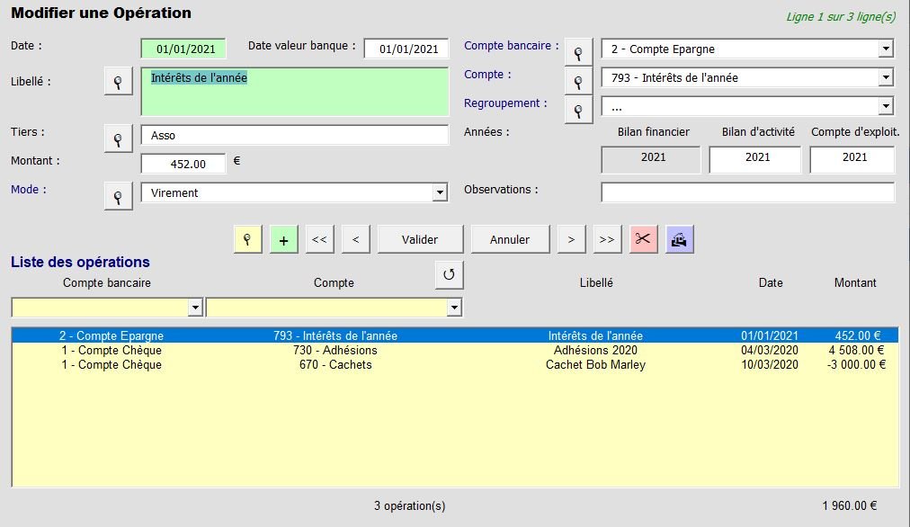Open the lookup magnifier next to Libellé
The height and width of the screenshot is (527, 910).
click(118, 81)
